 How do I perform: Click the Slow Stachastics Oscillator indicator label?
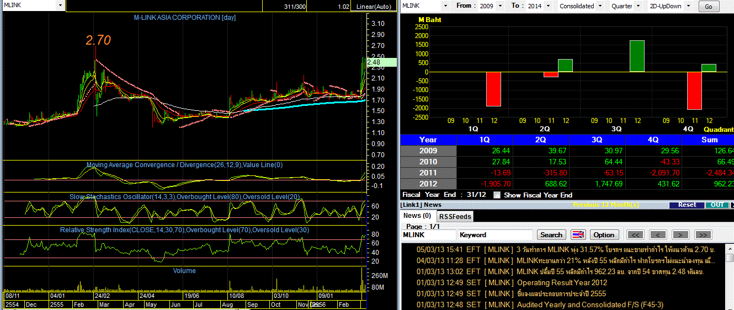(185, 196)
